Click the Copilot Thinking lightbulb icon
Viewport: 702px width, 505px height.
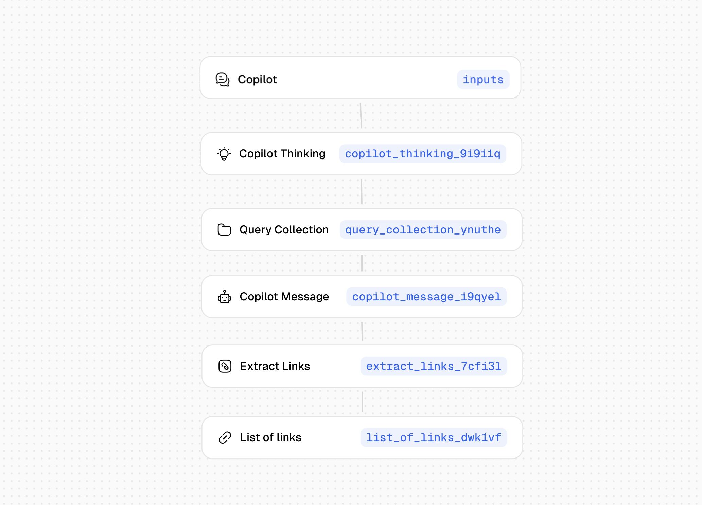click(224, 154)
